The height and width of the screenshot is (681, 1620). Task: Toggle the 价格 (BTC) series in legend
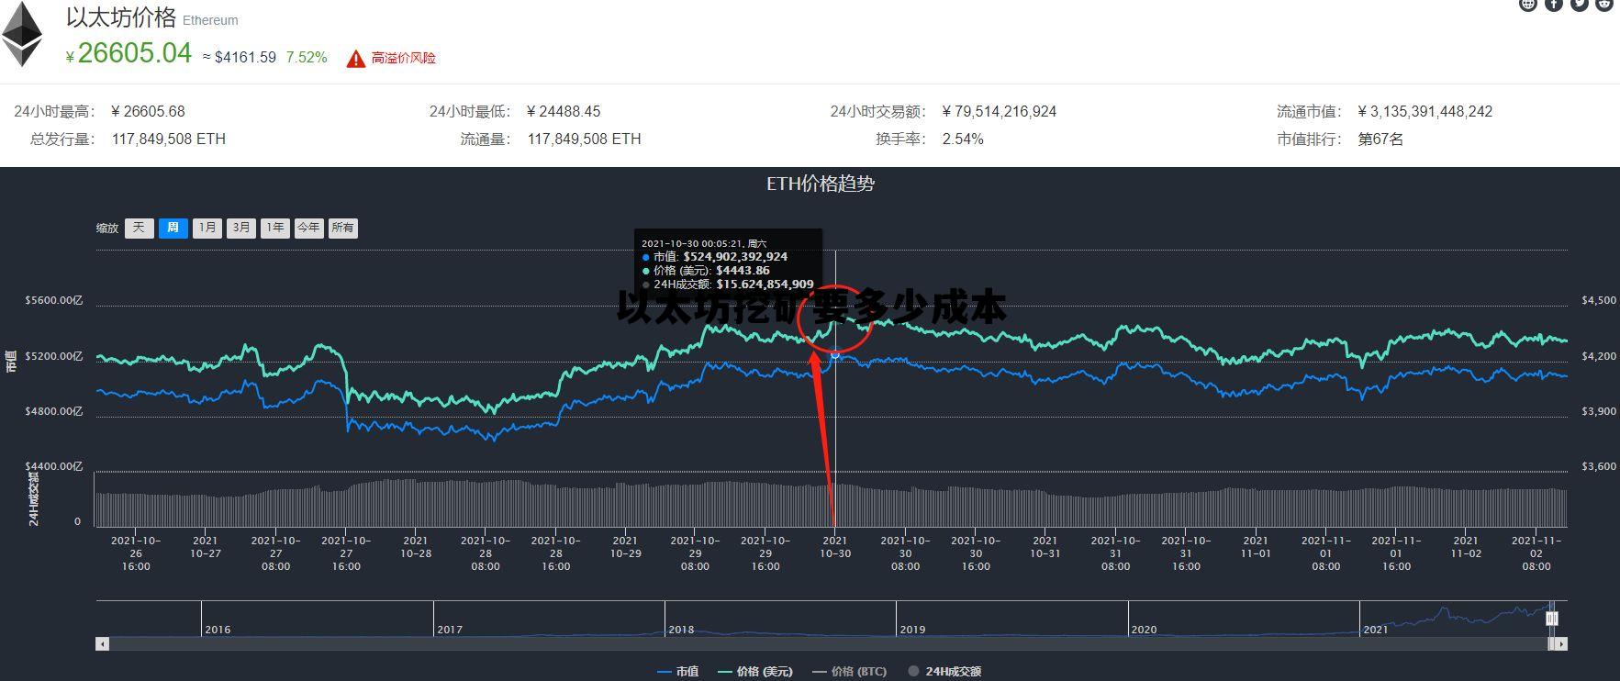click(849, 672)
